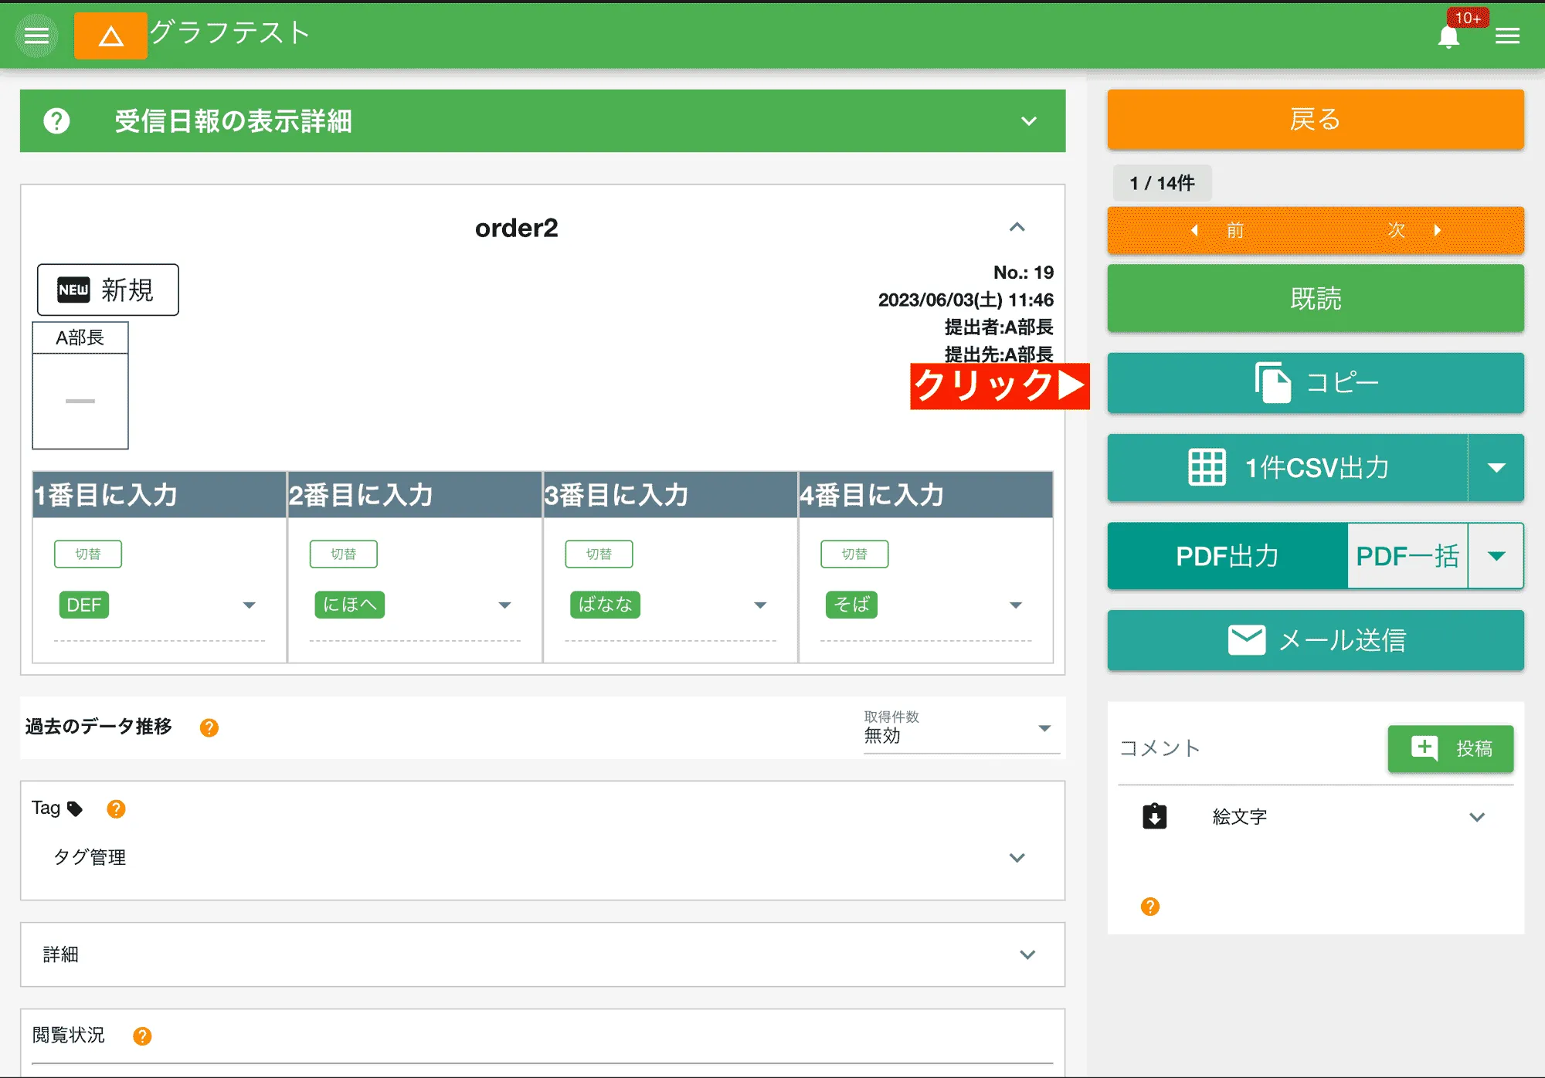The image size is (1545, 1078).
Task: Open the 取得件数 無効 dropdown
Action: pyautogui.click(x=1046, y=727)
